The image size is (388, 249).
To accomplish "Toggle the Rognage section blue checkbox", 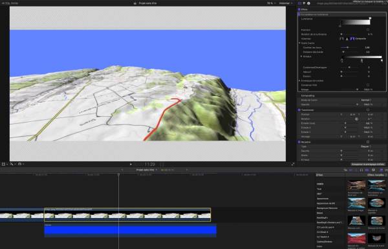I will point(299,142).
